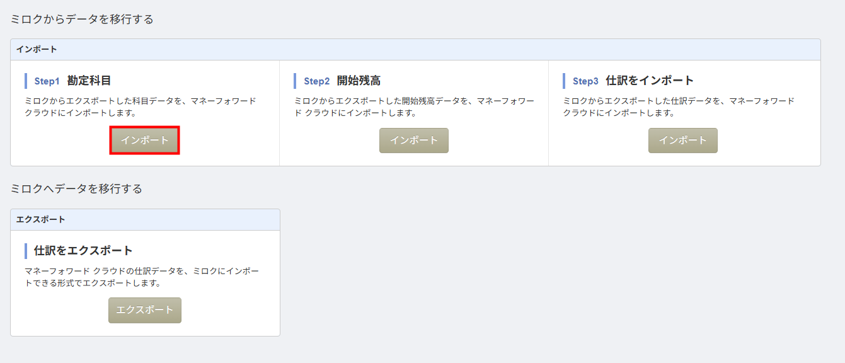Click the Step1 label text
This screenshot has width=845, height=363.
coord(47,81)
